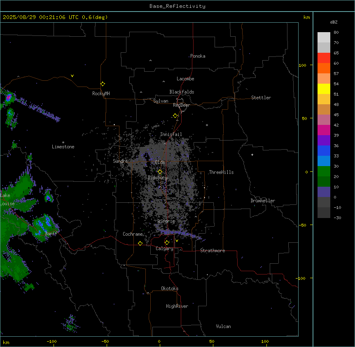Image resolution: width=355 pixels, height=347 pixels.
Task: Select the Lacombe city label
Action: point(185,79)
